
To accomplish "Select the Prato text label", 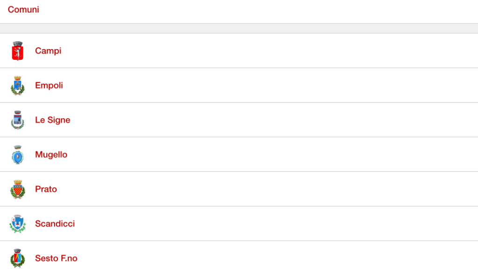I will 46,189.
